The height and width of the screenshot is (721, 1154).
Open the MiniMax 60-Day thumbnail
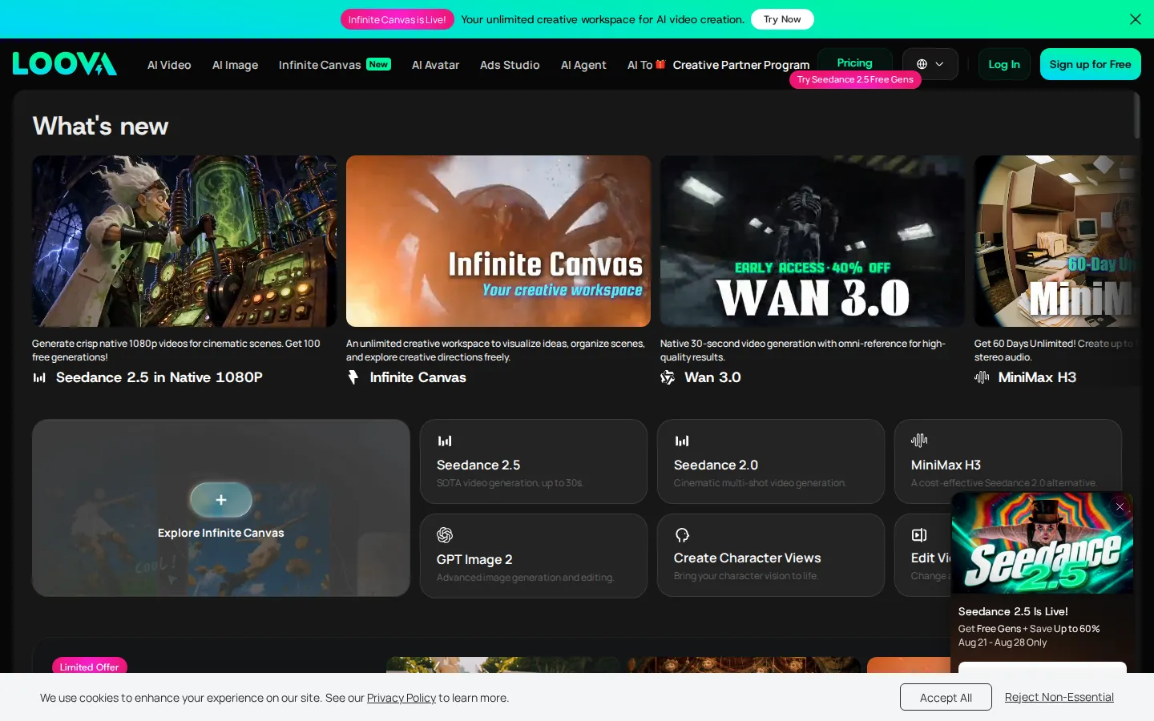click(1057, 241)
